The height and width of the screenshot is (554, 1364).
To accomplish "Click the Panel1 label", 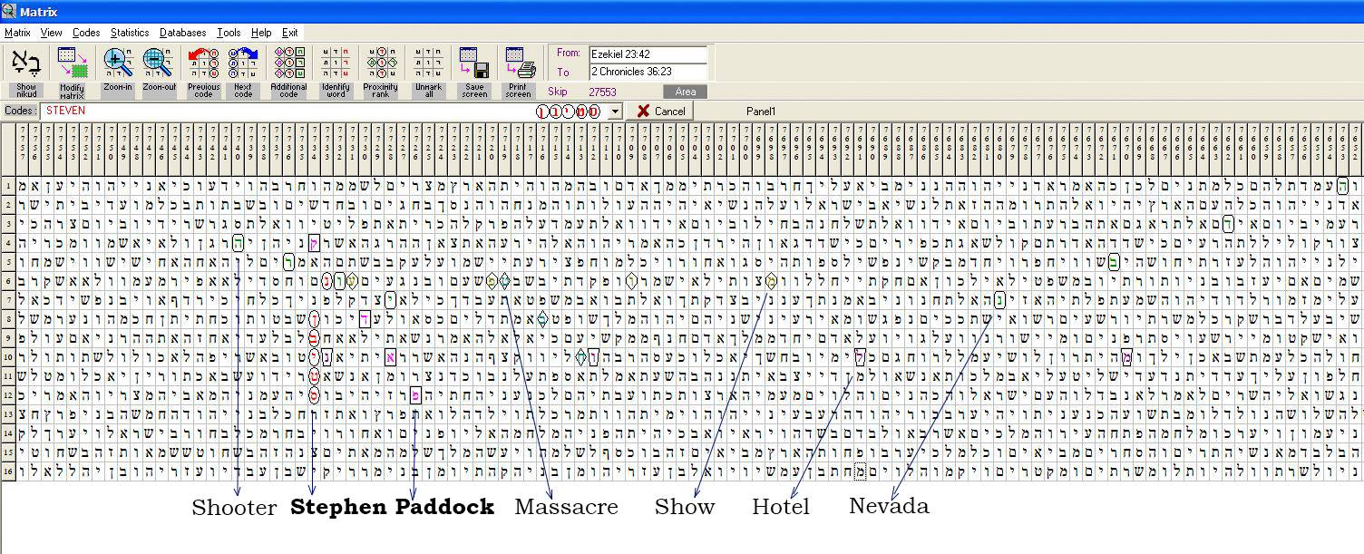I will pyautogui.click(x=761, y=112).
